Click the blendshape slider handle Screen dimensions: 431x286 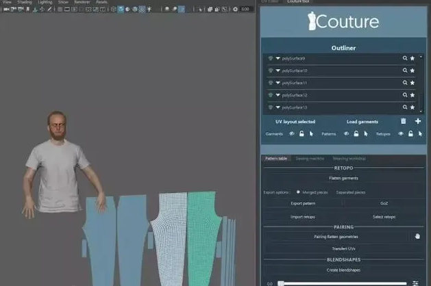(x=281, y=283)
